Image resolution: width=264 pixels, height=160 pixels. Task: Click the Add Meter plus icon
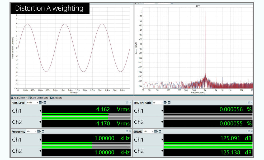[x=12, y=98]
